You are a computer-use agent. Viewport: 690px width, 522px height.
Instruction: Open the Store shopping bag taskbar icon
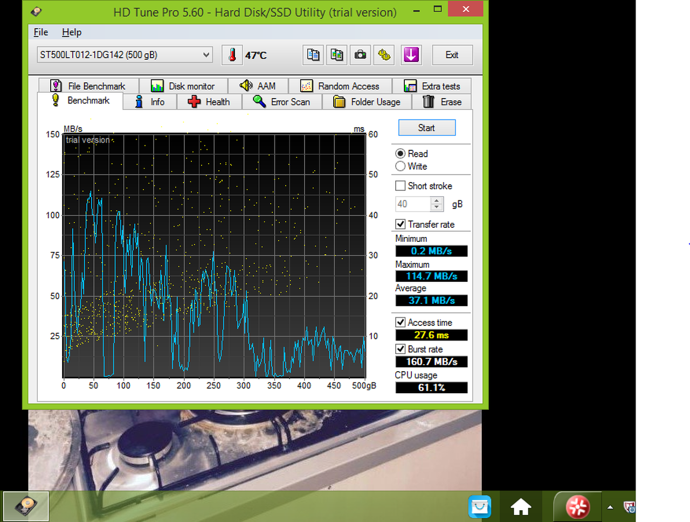(480, 506)
